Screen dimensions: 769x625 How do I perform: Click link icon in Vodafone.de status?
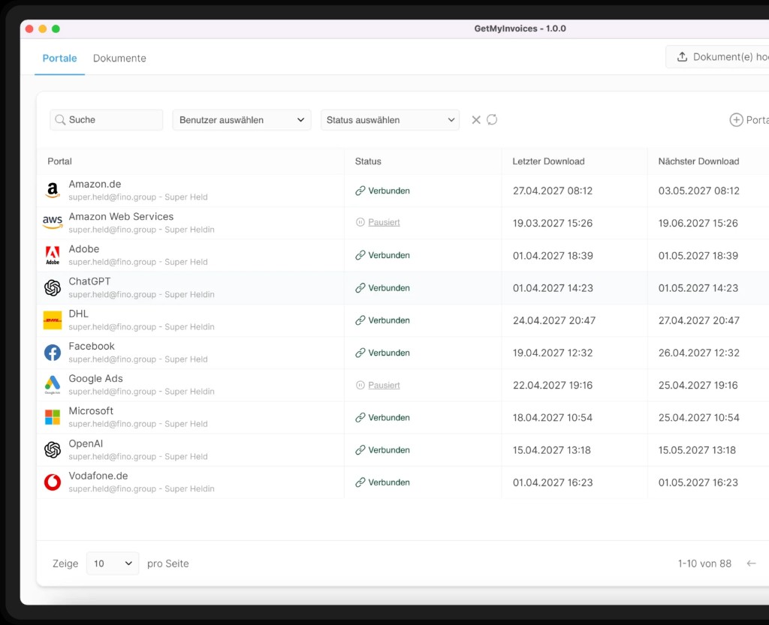click(x=360, y=482)
